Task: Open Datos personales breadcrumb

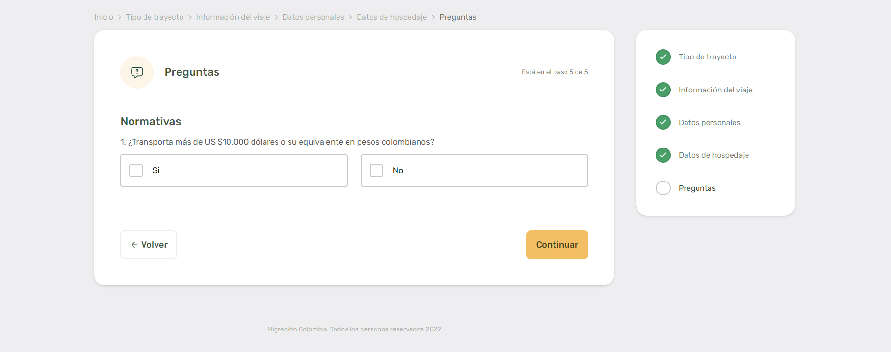Action: (x=313, y=17)
